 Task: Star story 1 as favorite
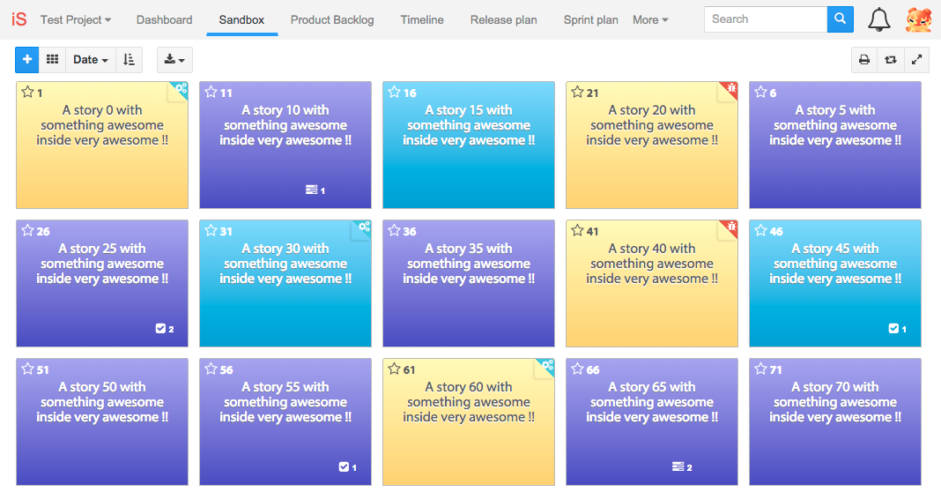coord(27,92)
